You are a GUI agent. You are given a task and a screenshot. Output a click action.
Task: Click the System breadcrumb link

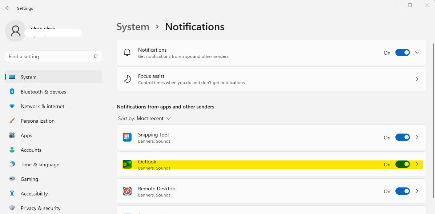[133, 27]
